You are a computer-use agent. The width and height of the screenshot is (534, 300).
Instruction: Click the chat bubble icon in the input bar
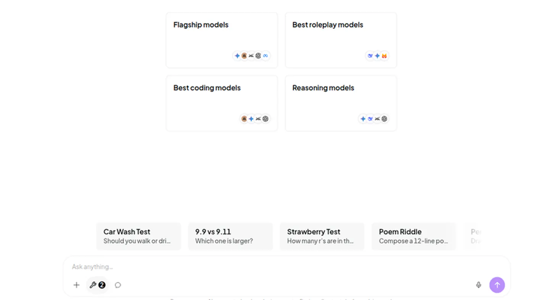(x=118, y=285)
